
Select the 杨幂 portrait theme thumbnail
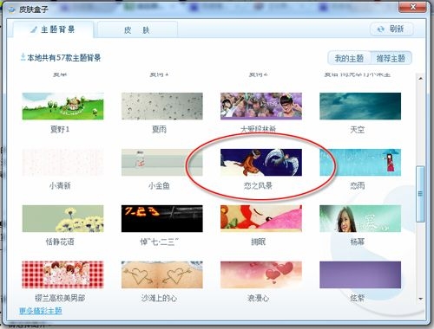coord(360,219)
